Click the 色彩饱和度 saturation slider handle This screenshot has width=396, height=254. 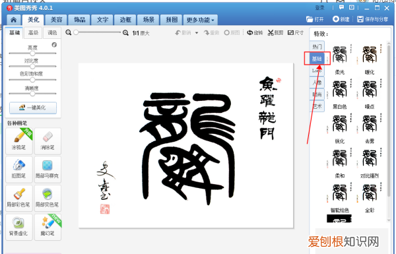[x=32, y=80]
